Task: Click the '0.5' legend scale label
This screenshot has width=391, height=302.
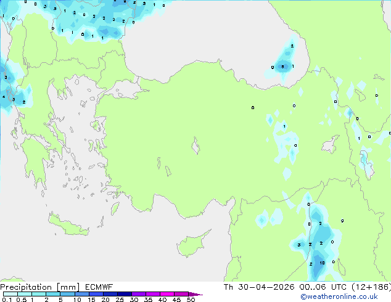Action: tap(21, 300)
